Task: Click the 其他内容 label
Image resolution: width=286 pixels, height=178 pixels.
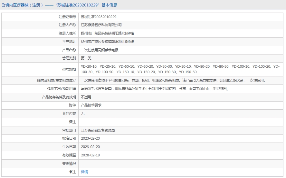Action: [x=69, y=114]
